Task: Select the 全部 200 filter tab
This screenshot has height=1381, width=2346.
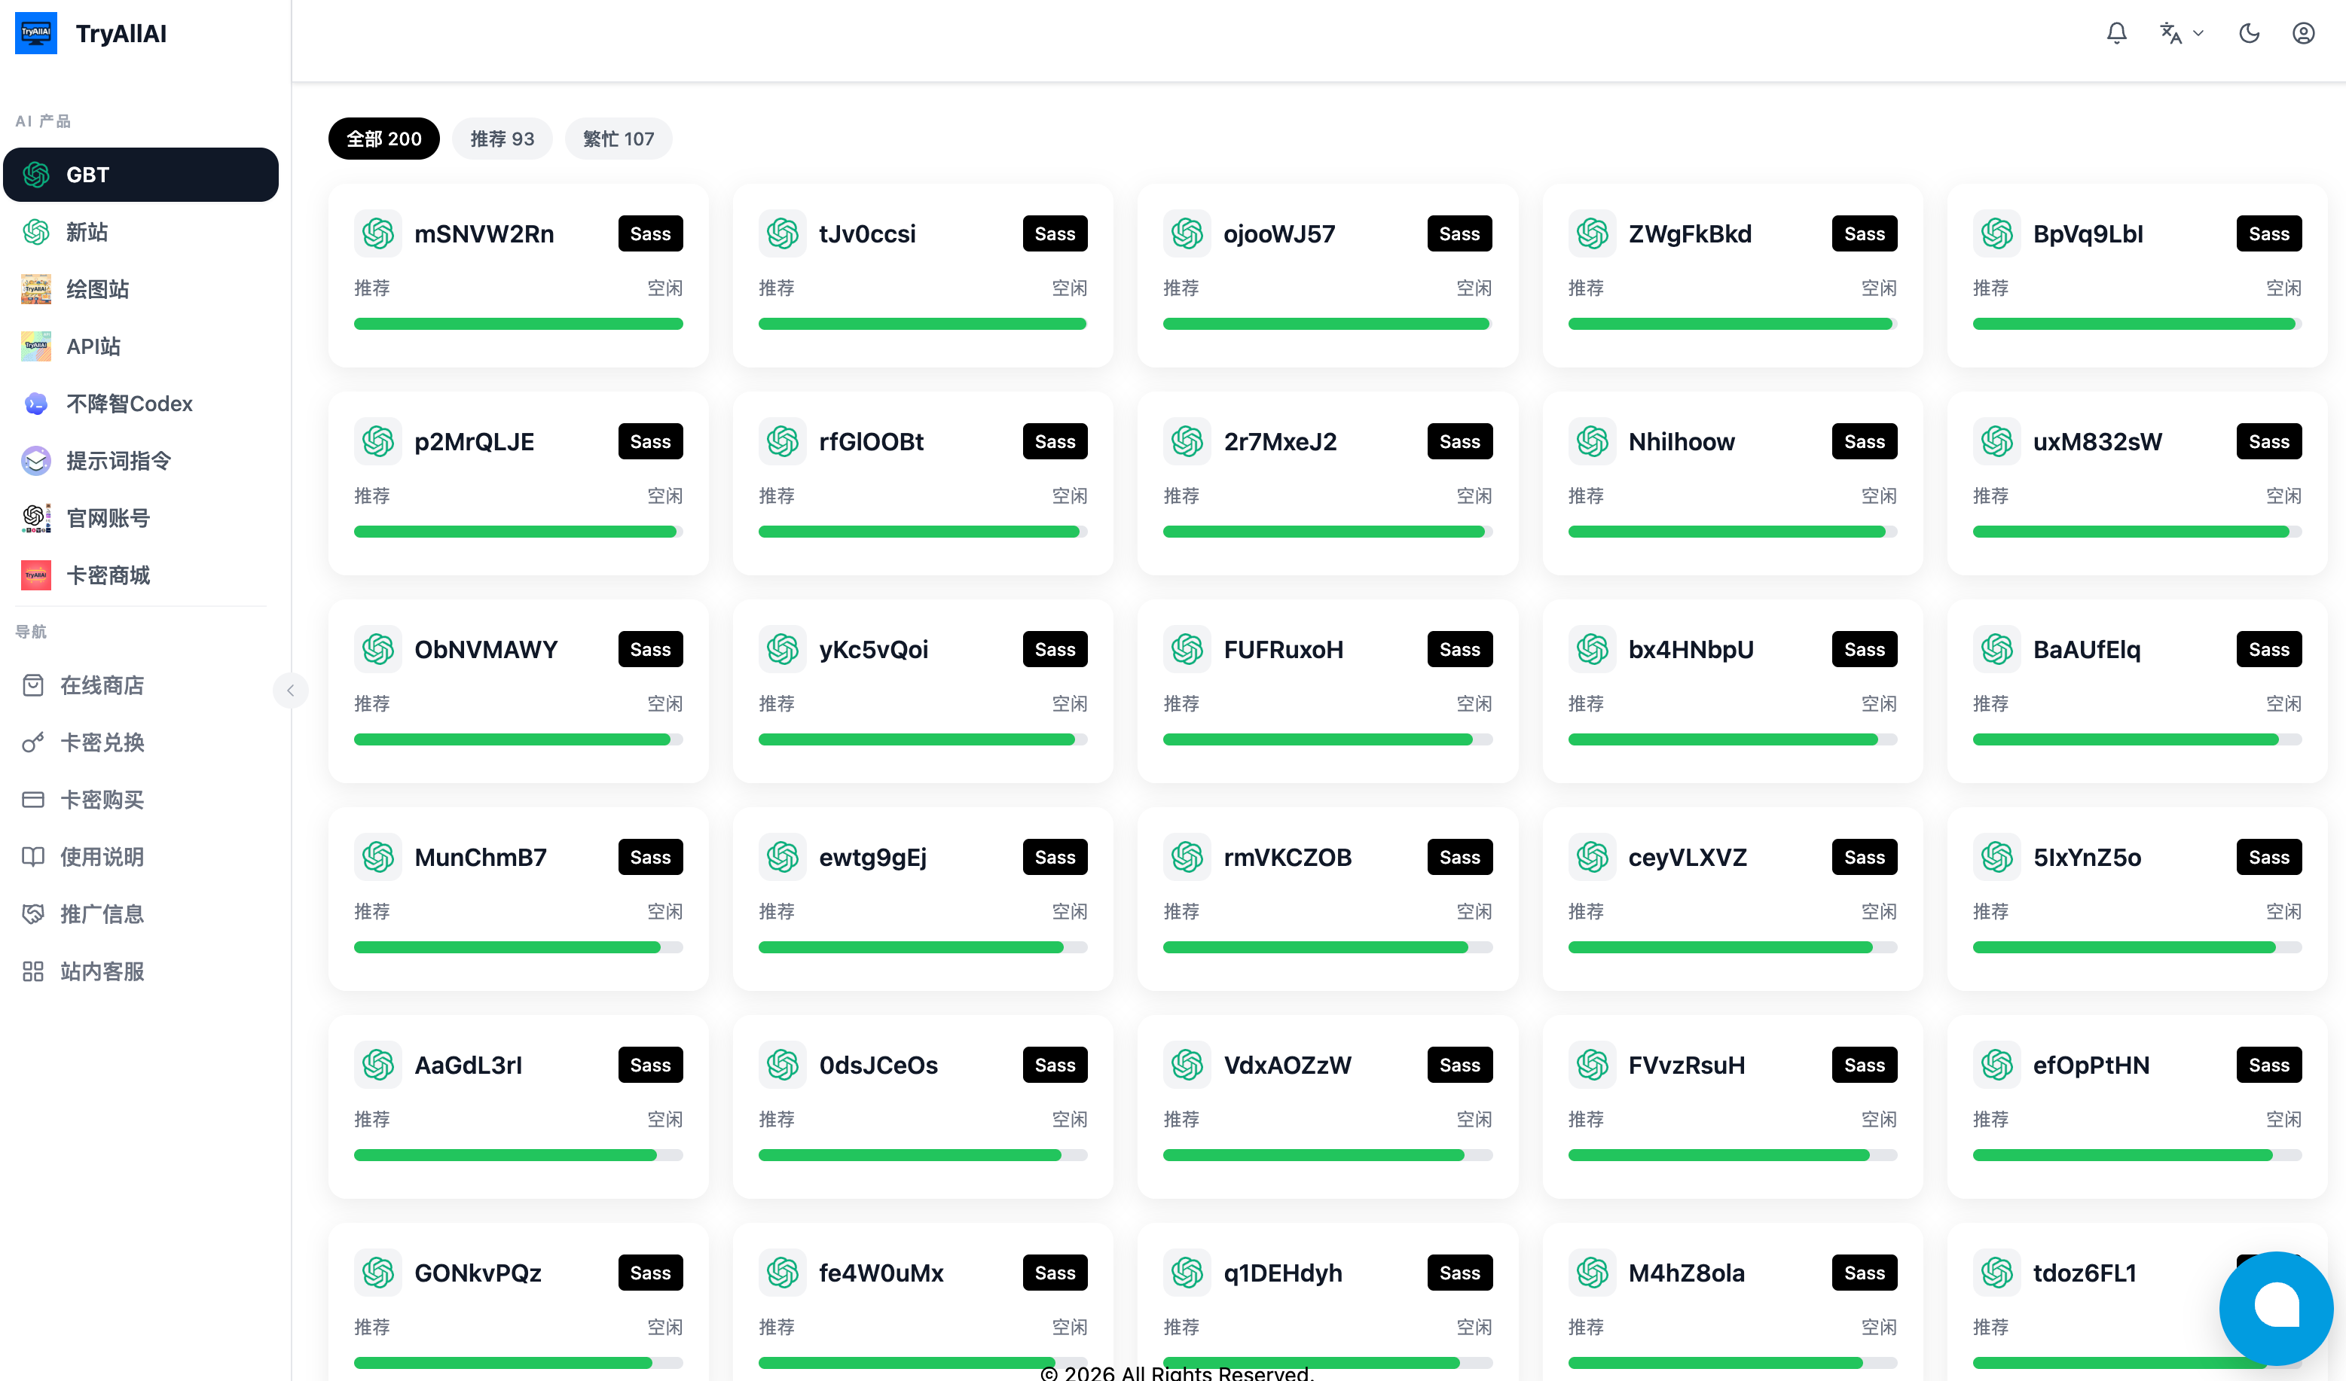Action: point(383,139)
